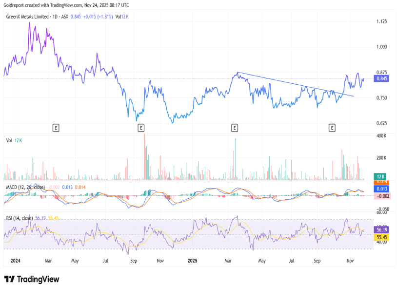
Task: Click the earnings E marker near September 2025
Action: coord(332,128)
